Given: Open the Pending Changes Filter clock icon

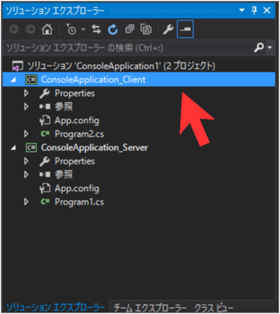Looking at the screenshot, I should pos(71,29).
